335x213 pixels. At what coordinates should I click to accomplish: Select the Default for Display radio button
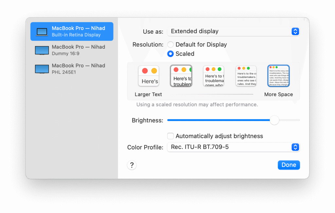[x=170, y=44]
